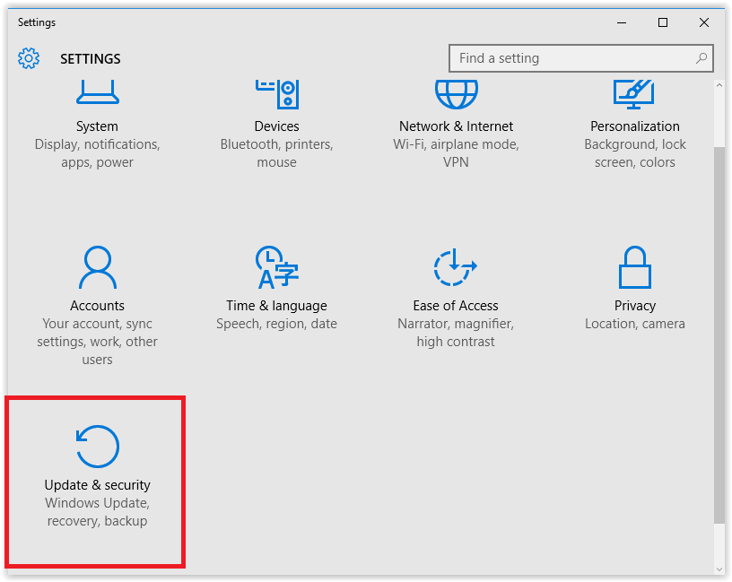Viewport: 732px width, 582px height.
Task: Select the Accounts label text
Action: coord(97,306)
